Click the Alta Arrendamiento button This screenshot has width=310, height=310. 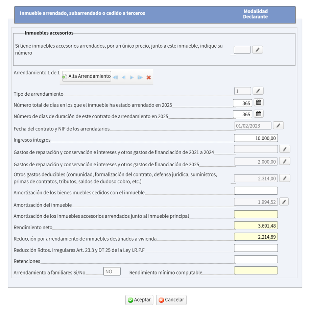pos(87,76)
